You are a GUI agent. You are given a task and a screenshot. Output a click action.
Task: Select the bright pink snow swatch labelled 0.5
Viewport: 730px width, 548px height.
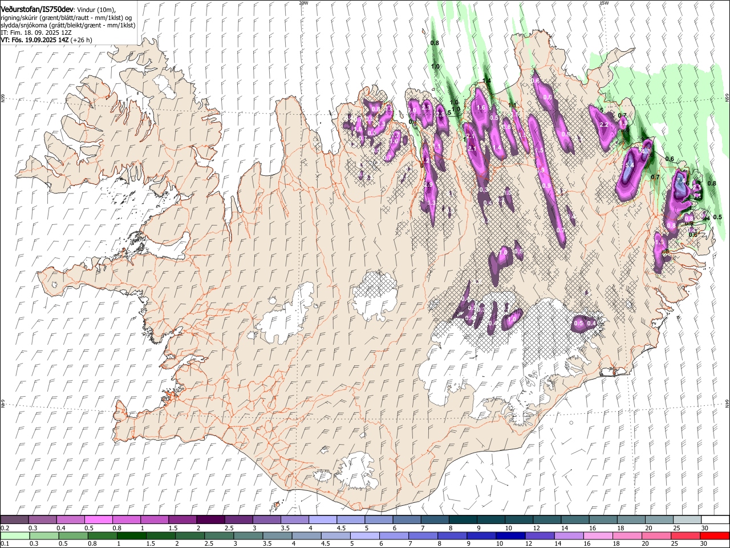98,519
